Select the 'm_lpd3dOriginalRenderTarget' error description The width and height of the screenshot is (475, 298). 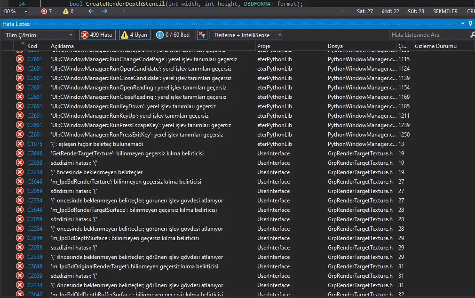[134, 266]
